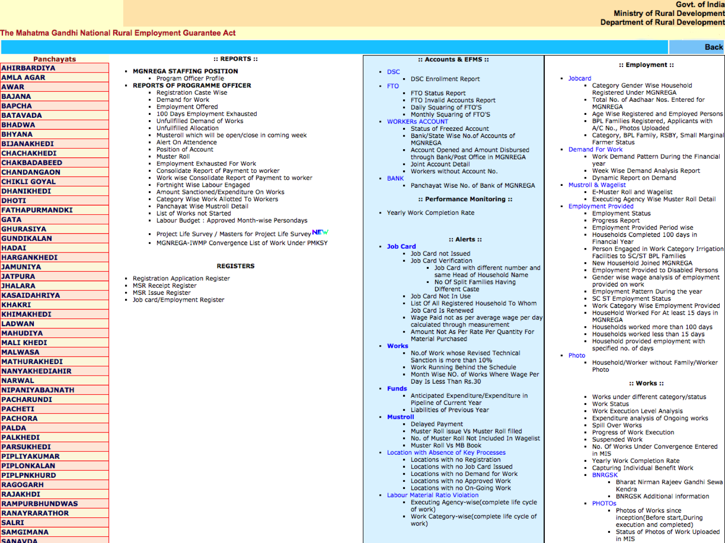Image resolution: width=725 pixels, height=543 pixels.
Task: View the Muster Roll report
Action: 173,156
